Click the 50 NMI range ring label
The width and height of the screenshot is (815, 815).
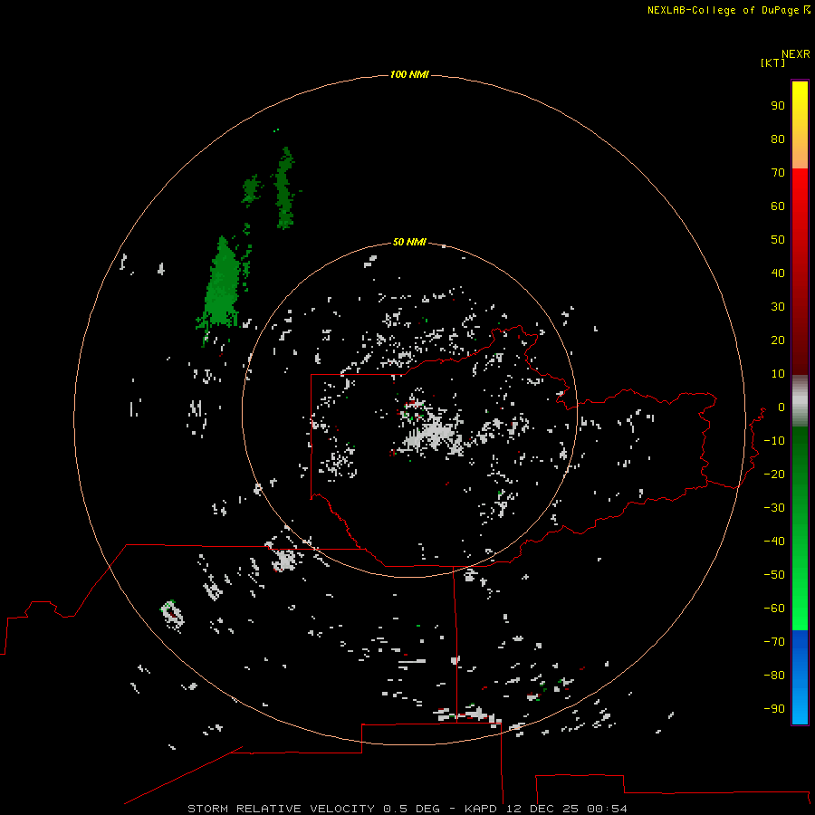(409, 242)
